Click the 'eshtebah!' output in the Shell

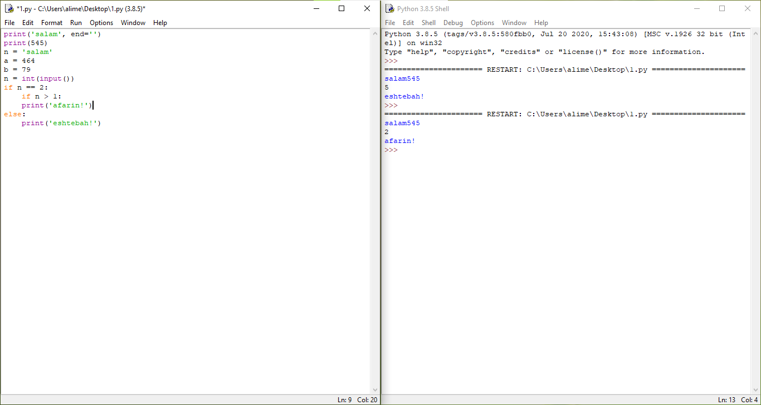[x=404, y=96]
